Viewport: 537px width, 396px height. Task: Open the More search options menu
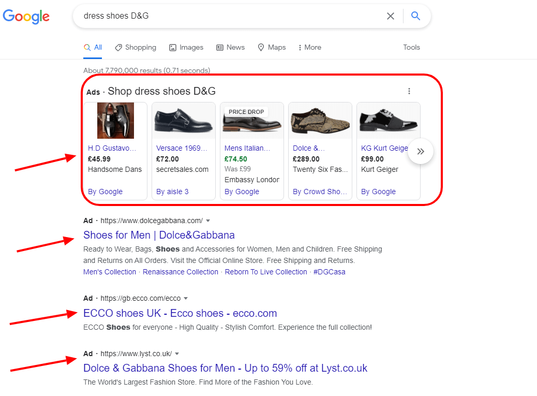click(x=309, y=47)
